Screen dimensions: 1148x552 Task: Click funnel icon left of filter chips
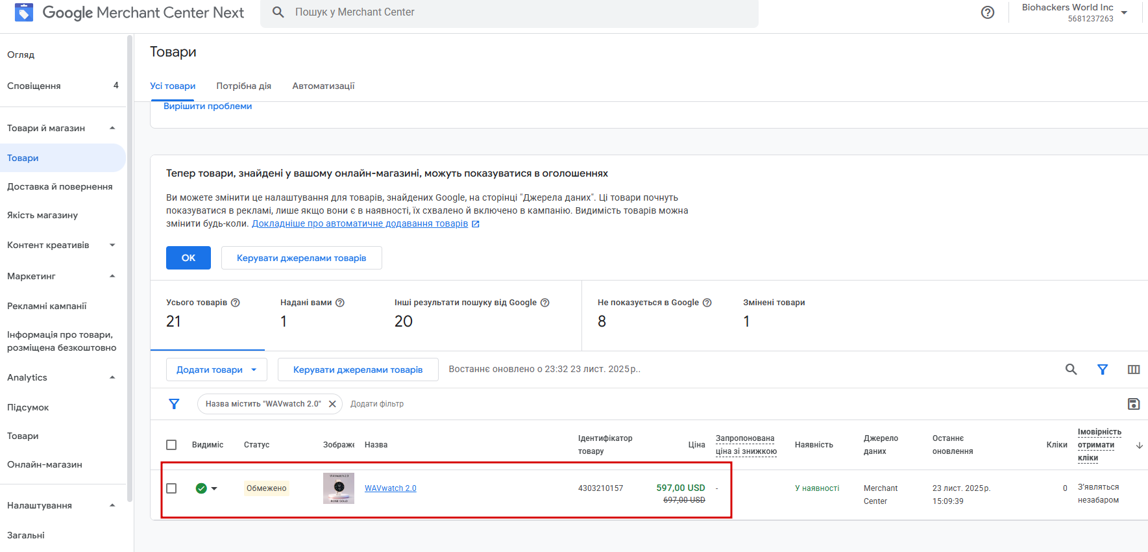174,404
